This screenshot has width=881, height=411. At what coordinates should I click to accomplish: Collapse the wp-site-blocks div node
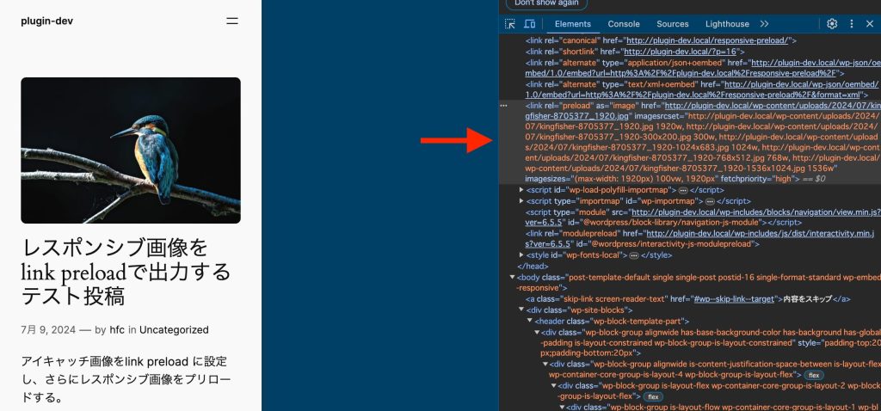521,310
